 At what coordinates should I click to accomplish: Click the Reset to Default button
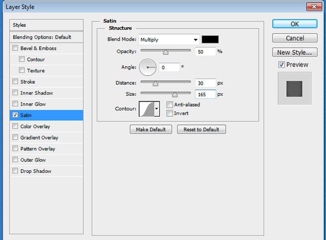pos(201,129)
